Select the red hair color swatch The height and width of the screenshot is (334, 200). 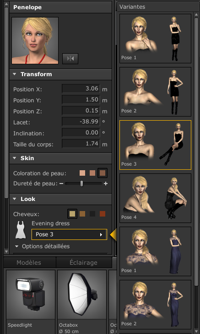103,214
